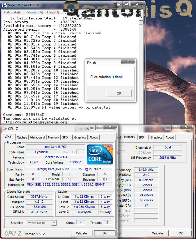Click the processor name field Intel Core i5 750
Image resolution: width=196 pixels, height=239 pixels.
point(55,147)
